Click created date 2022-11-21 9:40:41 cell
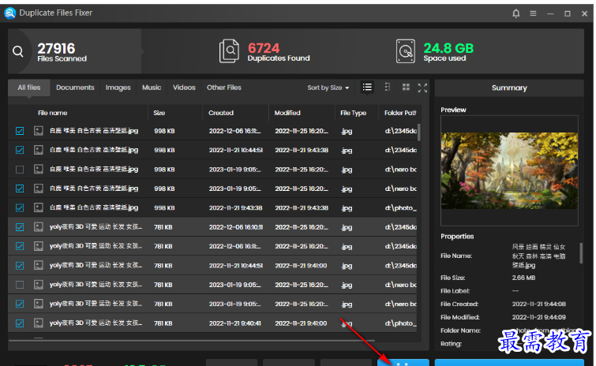The height and width of the screenshot is (366, 596). tap(235, 323)
